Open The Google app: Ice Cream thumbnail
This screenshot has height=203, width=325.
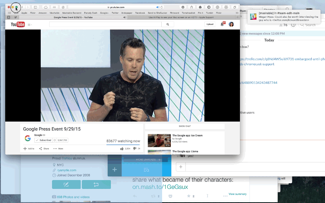point(159,141)
